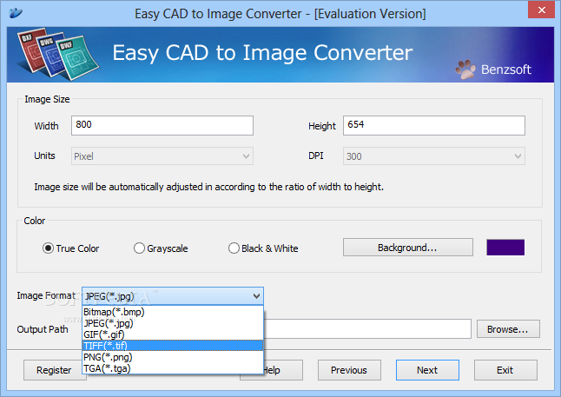Proceed with the Next button

[427, 370]
